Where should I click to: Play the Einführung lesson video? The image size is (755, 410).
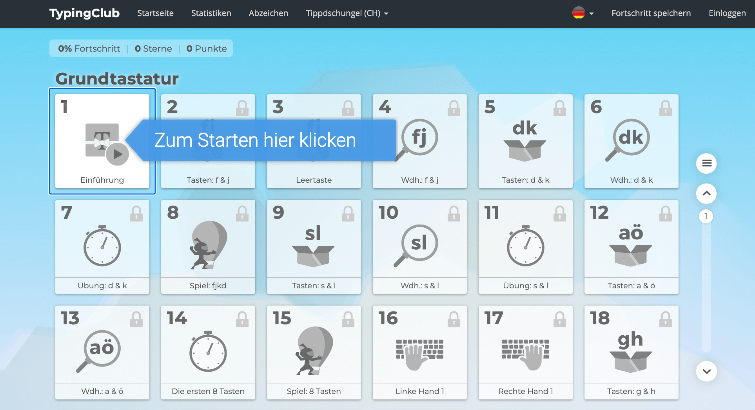pos(116,154)
